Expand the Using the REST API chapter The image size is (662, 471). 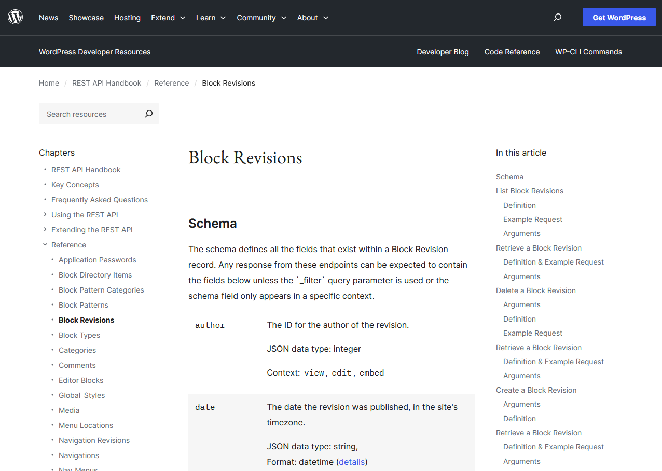[45, 215]
